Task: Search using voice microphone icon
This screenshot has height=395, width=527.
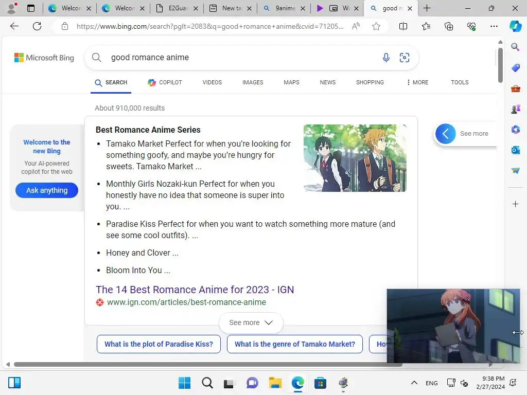Action: pyautogui.click(x=386, y=58)
